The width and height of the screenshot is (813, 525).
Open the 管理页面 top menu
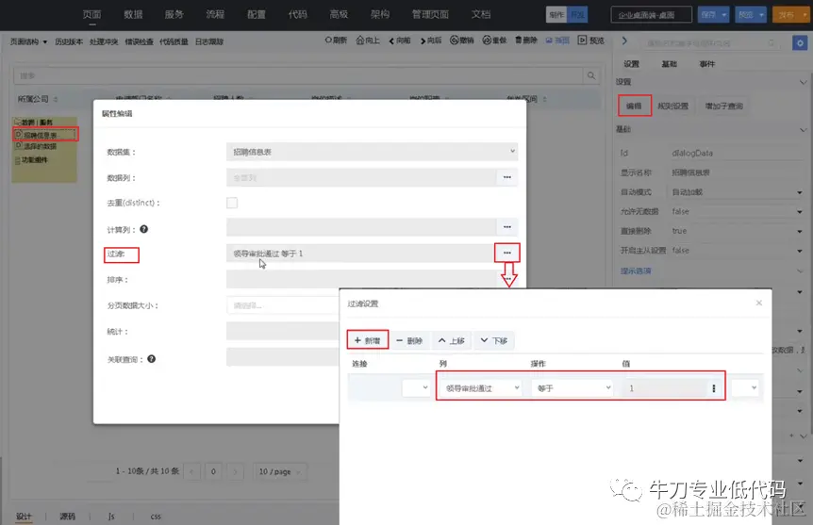(x=430, y=14)
